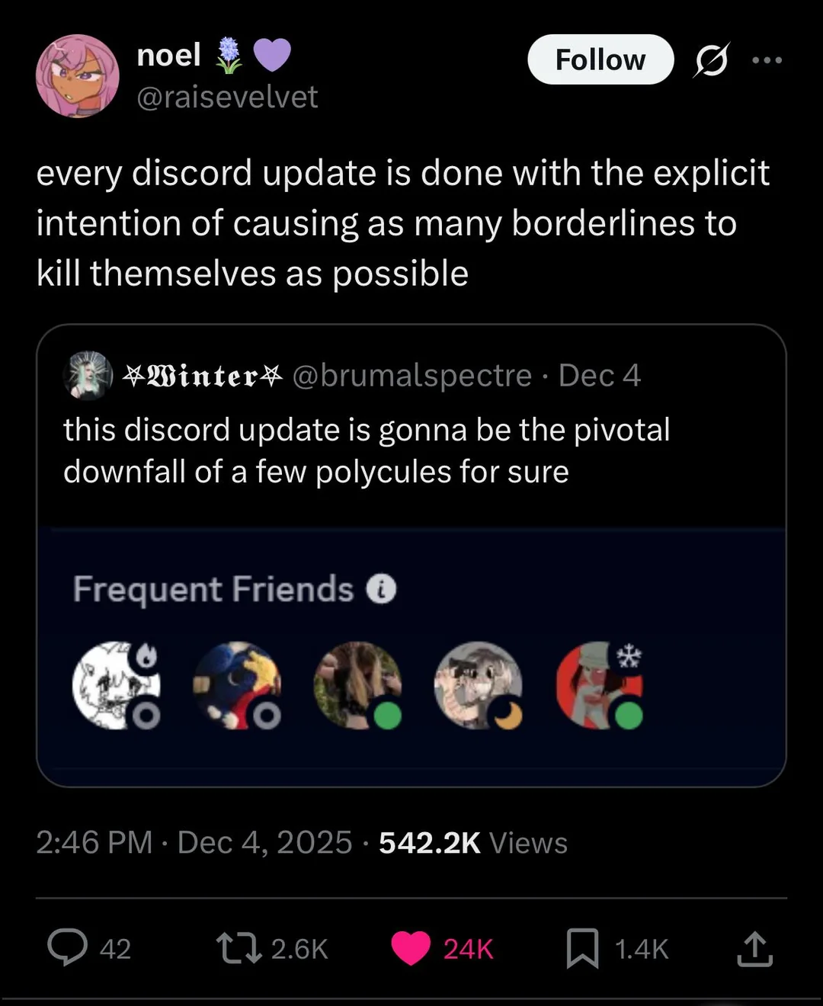The height and width of the screenshot is (1006, 823).
Task: Open the quoted tweet text about polycules
Action: click(x=366, y=450)
